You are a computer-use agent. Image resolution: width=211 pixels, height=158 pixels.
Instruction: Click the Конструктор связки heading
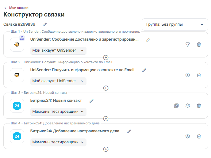(x=34, y=14)
